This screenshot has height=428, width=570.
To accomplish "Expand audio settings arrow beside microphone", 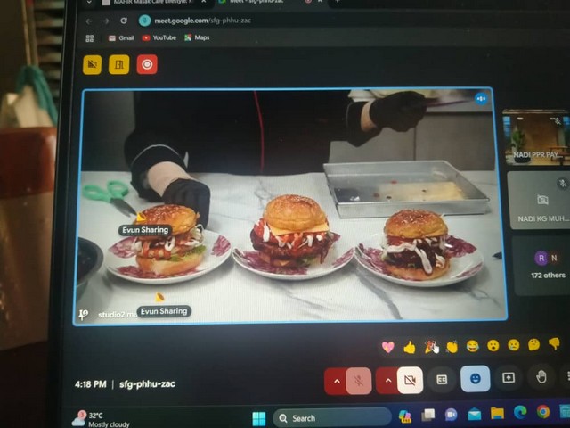I will coord(336,382).
